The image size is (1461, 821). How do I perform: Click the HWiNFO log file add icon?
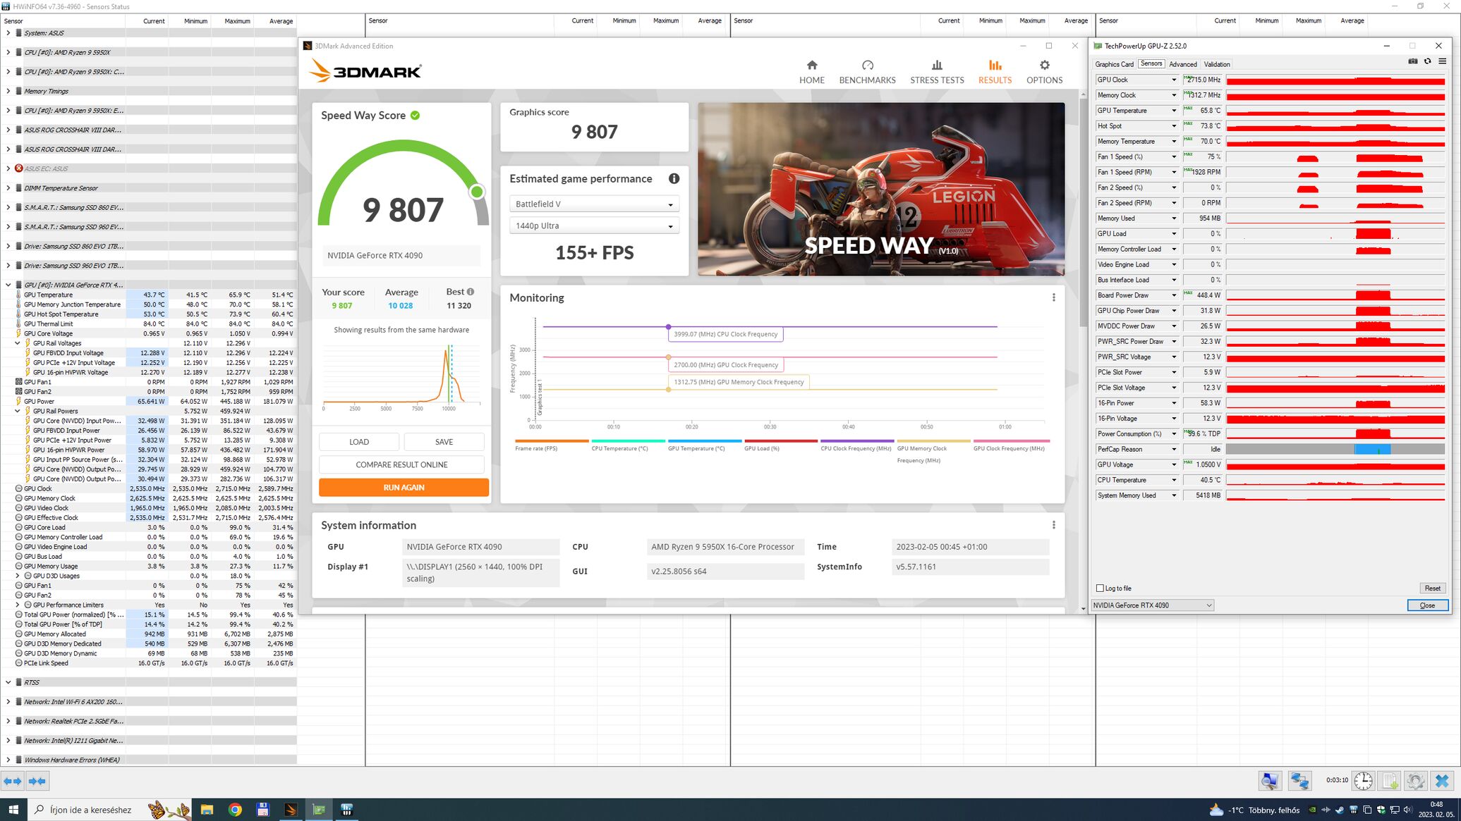click(1390, 781)
